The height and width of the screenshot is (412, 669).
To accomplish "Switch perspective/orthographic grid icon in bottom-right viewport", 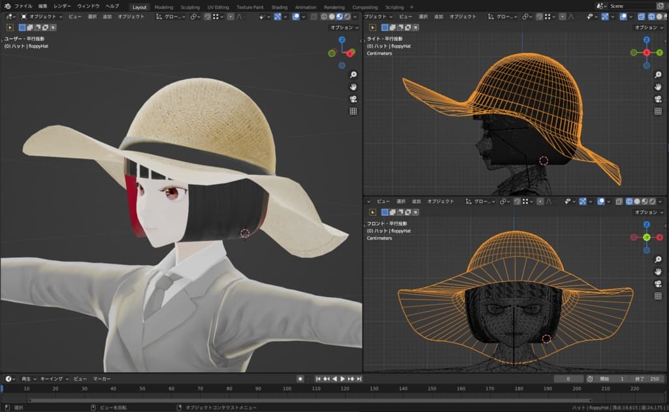I will 659,296.
